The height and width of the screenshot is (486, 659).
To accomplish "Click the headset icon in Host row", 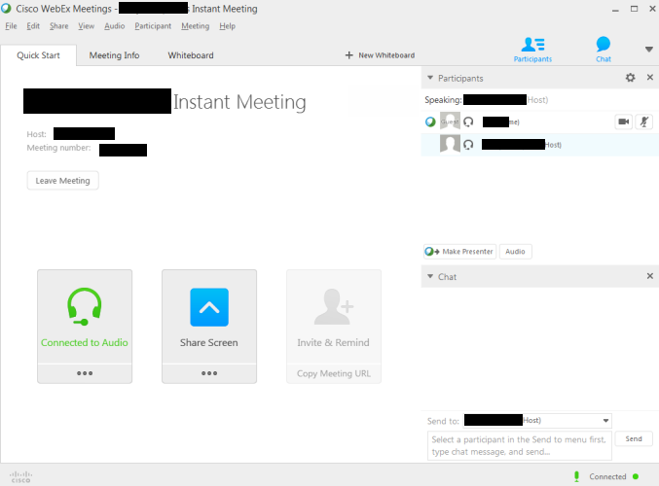I will click(x=468, y=145).
